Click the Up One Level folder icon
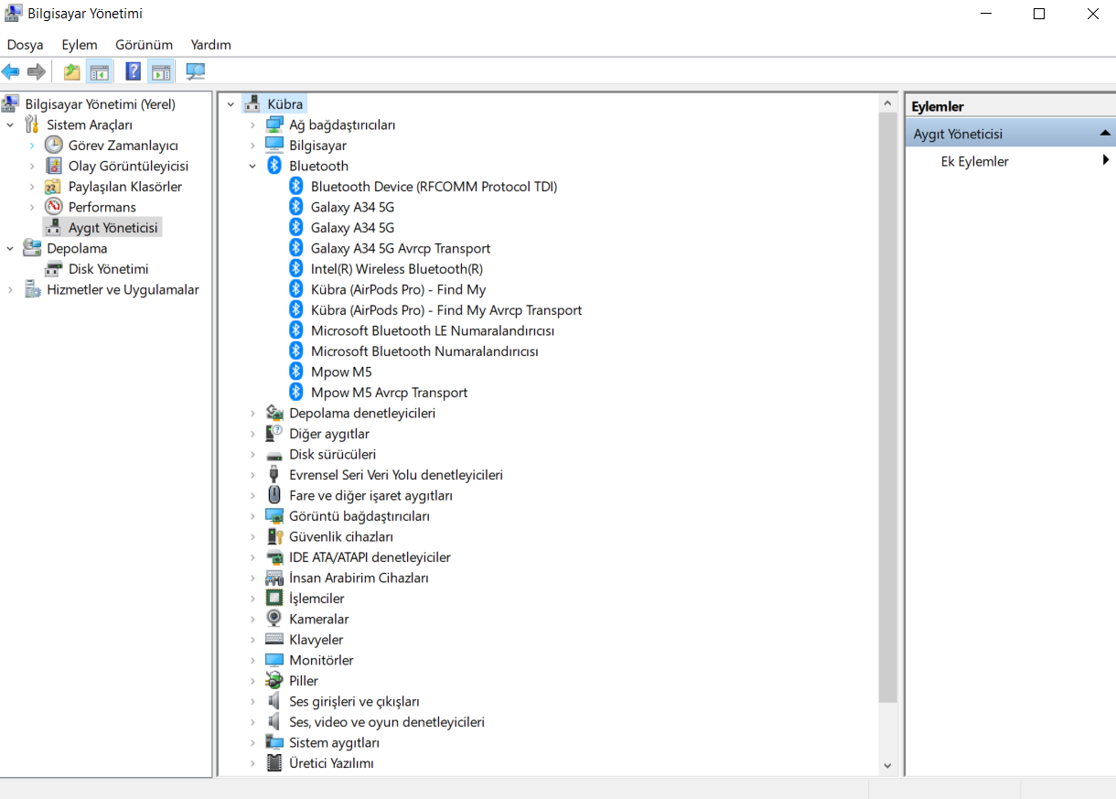The height and width of the screenshot is (799, 1116). [x=71, y=71]
